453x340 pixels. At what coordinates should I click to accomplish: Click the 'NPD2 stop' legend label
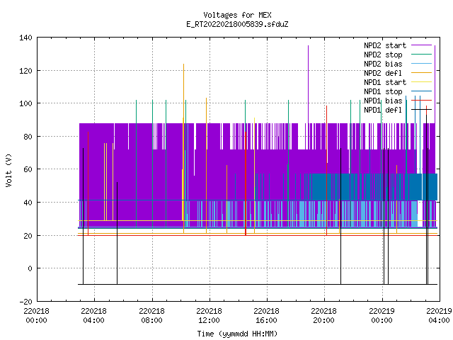383,55
